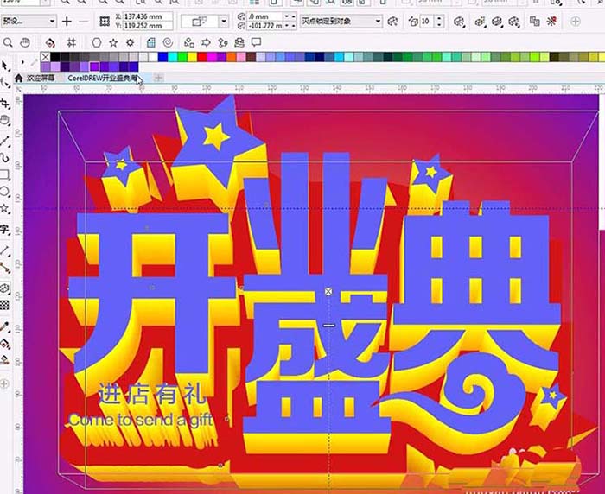Select the Parallel Dimension tool
605x494 pixels.
[4, 250]
